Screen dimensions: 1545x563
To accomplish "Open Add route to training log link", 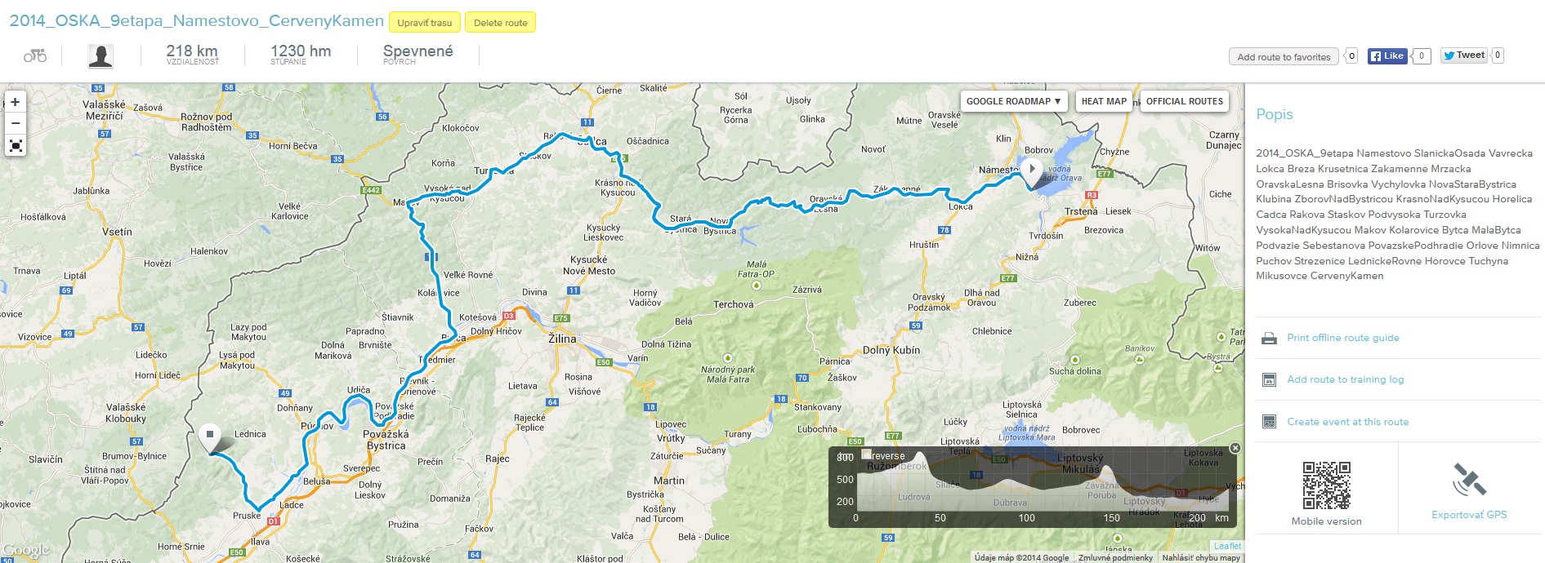I will [x=1345, y=379].
